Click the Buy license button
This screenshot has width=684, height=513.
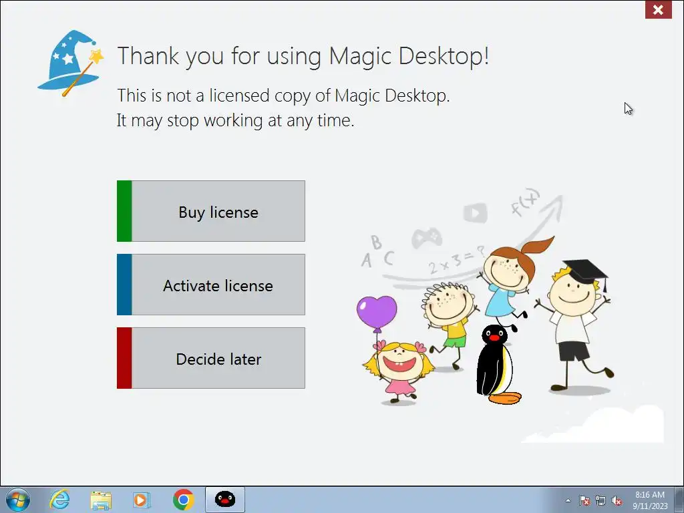(x=210, y=211)
